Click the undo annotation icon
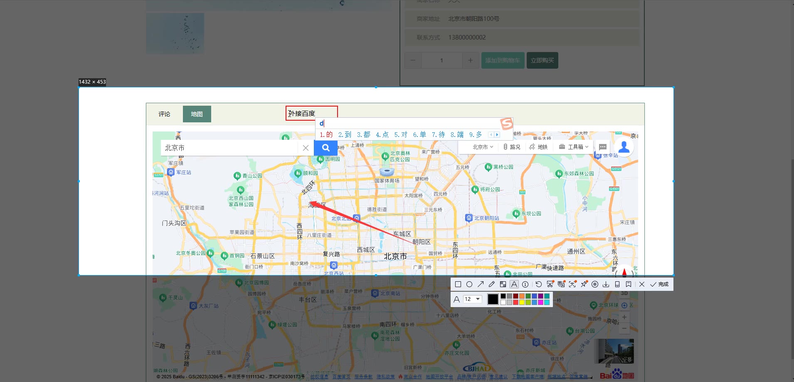This screenshot has height=382, width=794. pos(538,284)
